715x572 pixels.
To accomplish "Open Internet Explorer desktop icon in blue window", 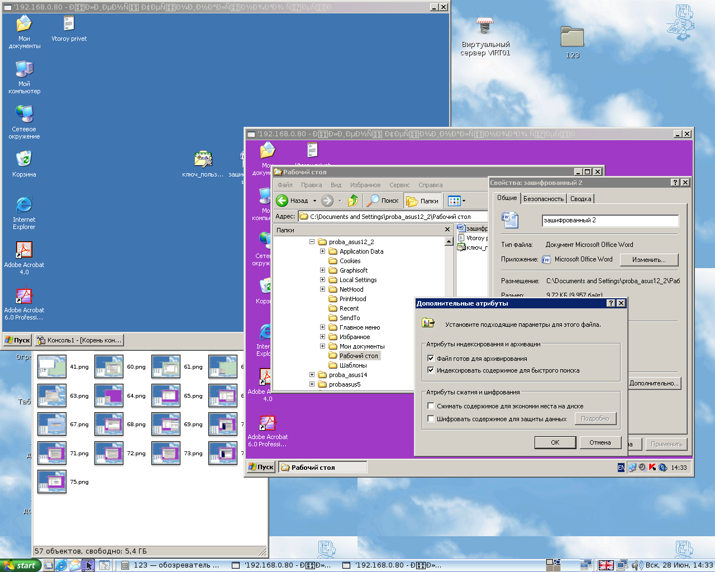I will (x=24, y=205).
